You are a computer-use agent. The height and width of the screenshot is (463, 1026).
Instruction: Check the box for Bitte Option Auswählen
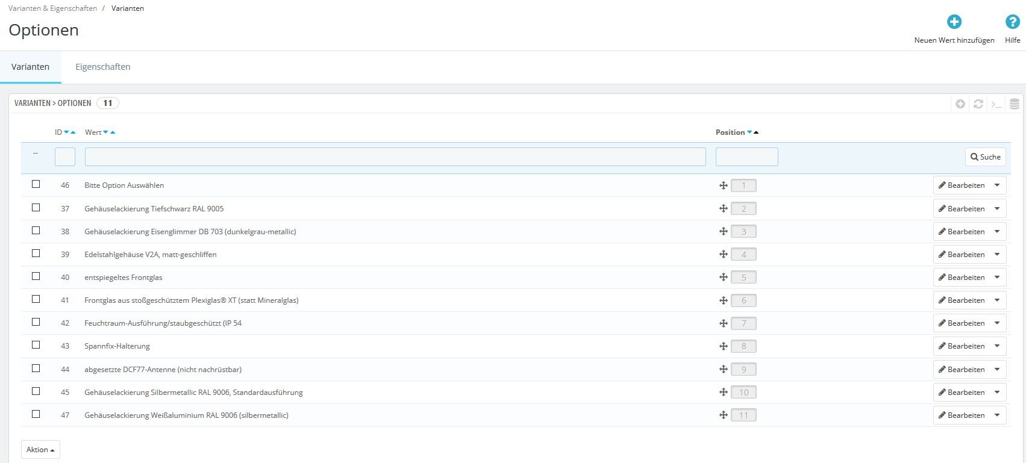(x=36, y=184)
